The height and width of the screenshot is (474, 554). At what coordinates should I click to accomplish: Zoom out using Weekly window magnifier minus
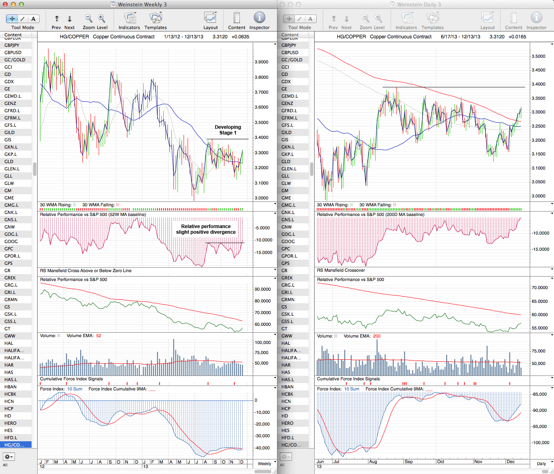point(88,19)
